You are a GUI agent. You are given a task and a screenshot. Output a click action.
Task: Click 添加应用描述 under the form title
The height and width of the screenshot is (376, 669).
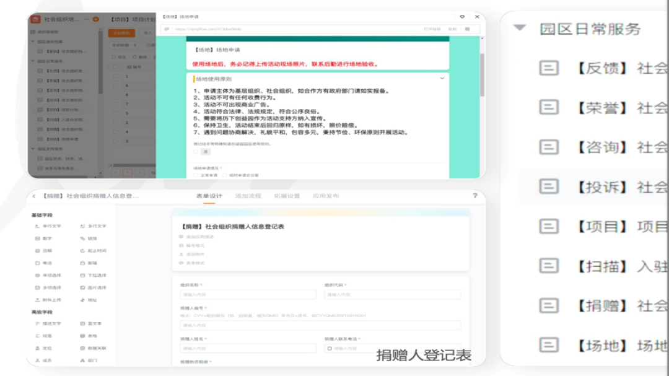coord(196,237)
